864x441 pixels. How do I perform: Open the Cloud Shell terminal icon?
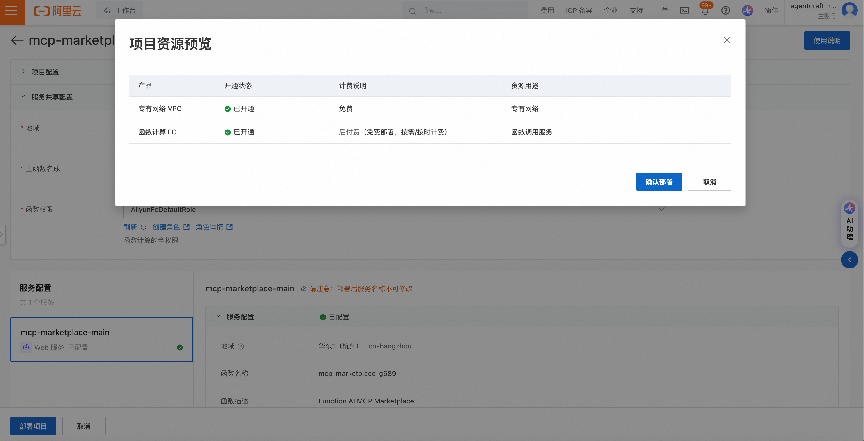tap(684, 11)
